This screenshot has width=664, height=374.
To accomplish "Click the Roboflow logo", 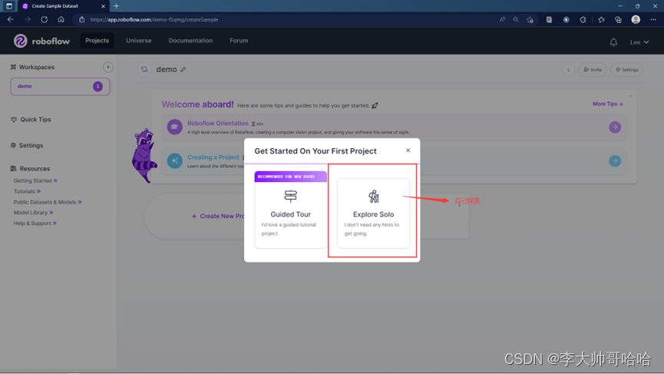I will tap(41, 41).
